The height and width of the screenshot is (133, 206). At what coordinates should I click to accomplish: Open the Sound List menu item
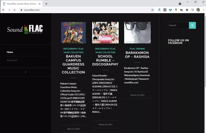tap(12, 60)
